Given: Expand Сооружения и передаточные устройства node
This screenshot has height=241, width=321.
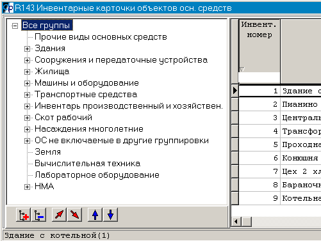Looking at the screenshot, I should tap(27, 60).
